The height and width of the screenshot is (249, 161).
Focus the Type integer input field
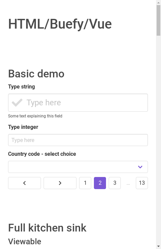tap(78, 140)
